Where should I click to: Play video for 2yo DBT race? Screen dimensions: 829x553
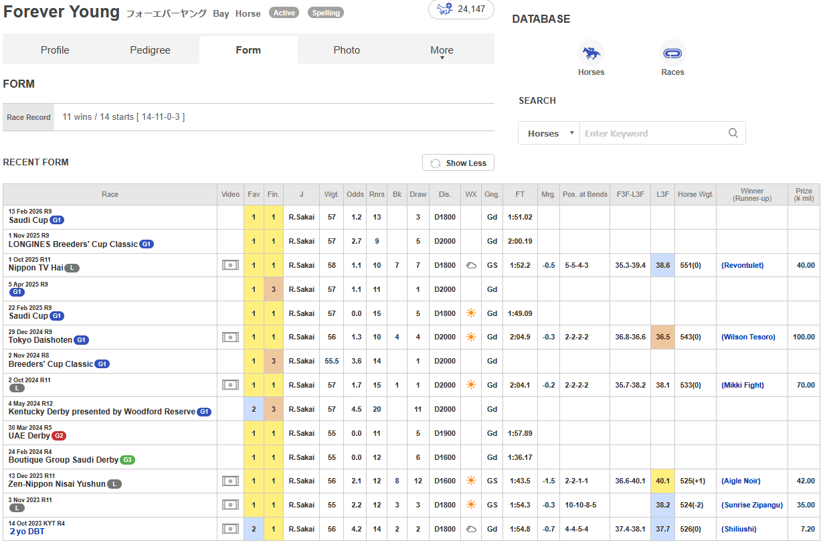[230, 529]
